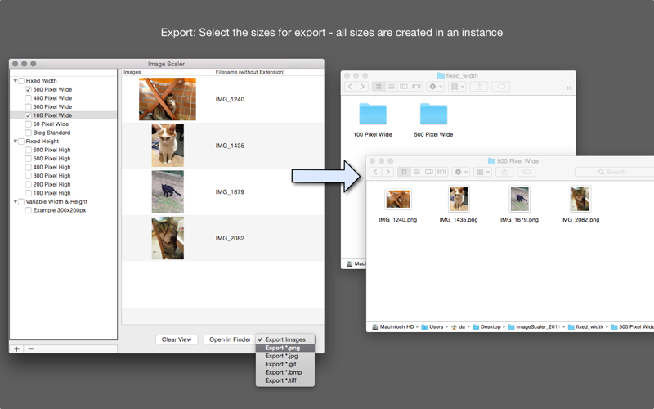Collapse the Variable Width & Height group
The height and width of the screenshot is (409, 654).
click(16, 201)
